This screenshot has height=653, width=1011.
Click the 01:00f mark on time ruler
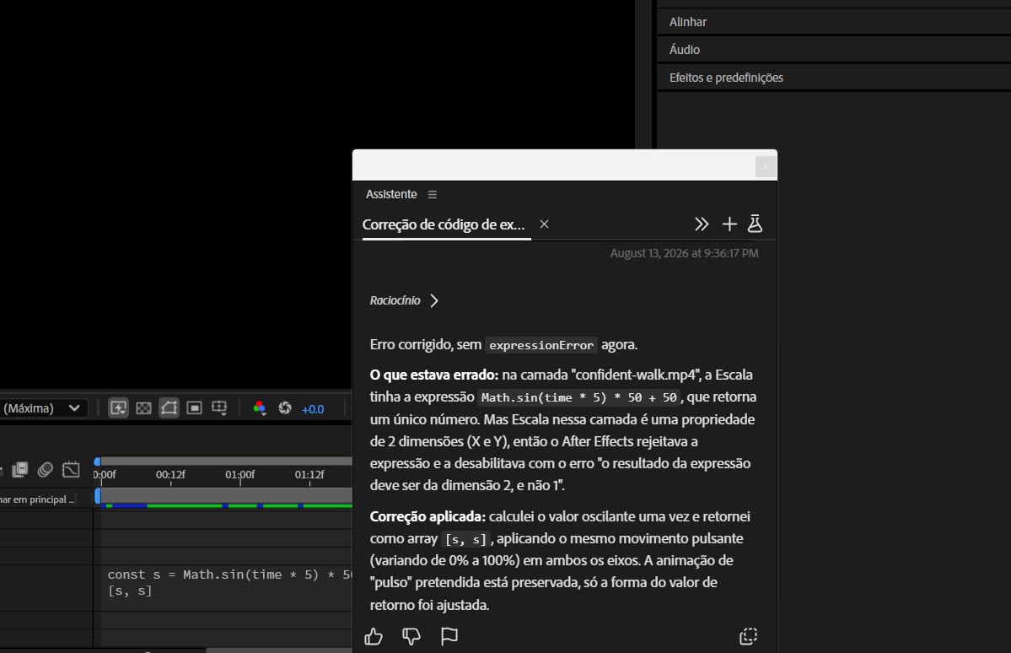[239, 475]
